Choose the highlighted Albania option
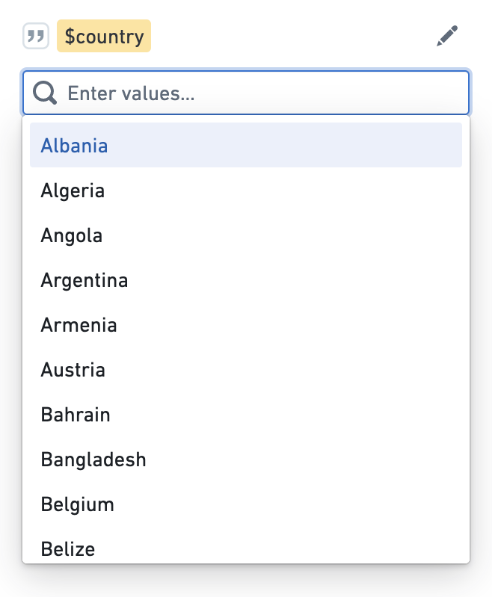The height and width of the screenshot is (597, 492). [246, 145]
